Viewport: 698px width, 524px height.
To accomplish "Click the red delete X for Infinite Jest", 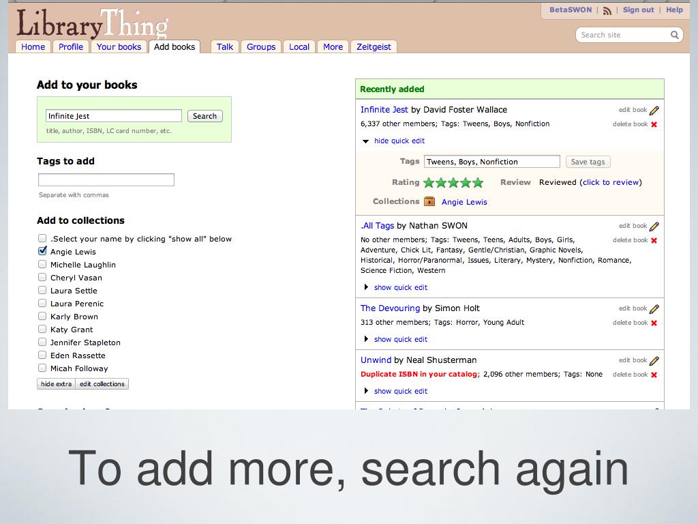I will click(x=654, y=124).
